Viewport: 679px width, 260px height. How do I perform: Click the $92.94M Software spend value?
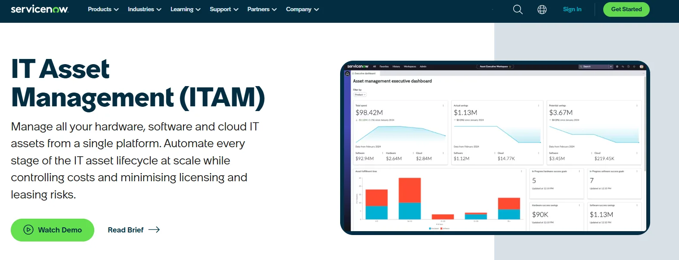[365, 158]
